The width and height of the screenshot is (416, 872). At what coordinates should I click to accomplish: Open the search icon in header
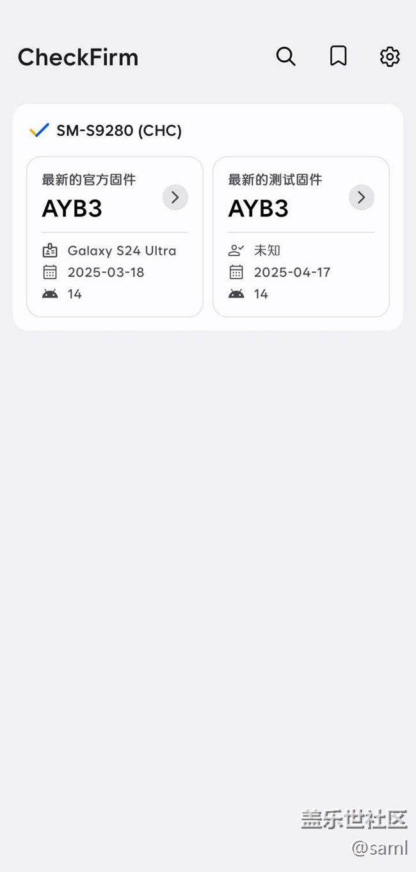coord(285,57)
